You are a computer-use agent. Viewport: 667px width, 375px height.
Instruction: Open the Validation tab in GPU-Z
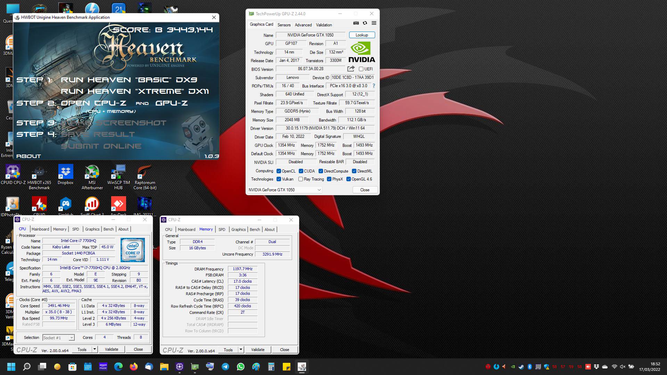pos(324,25)
